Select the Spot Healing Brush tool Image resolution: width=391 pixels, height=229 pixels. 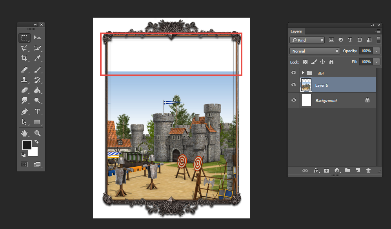click(24, 69)
